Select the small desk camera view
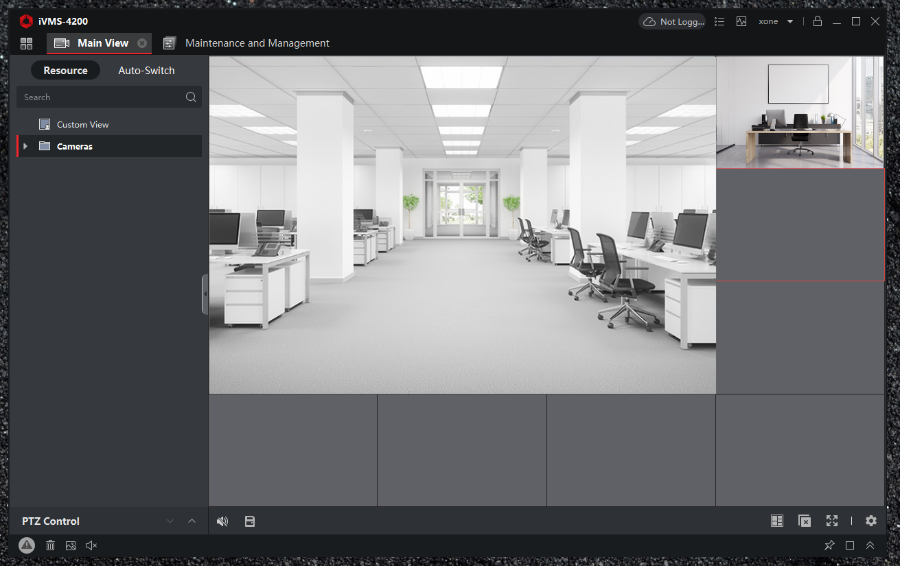The image size is (900, 566). pos(800,113)
